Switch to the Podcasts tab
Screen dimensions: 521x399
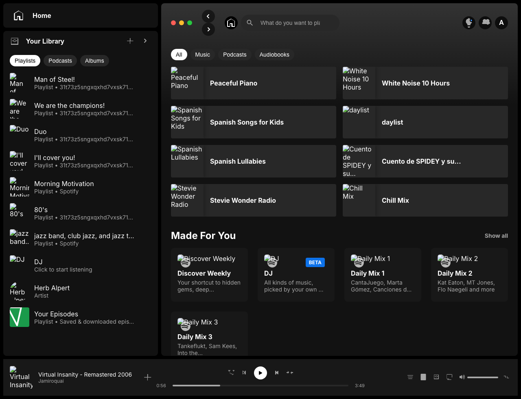[235, 54]
